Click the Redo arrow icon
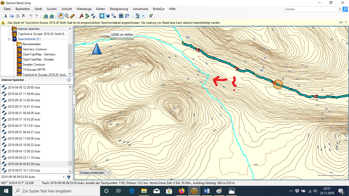The image size is (349, 196). pos(37,16)
